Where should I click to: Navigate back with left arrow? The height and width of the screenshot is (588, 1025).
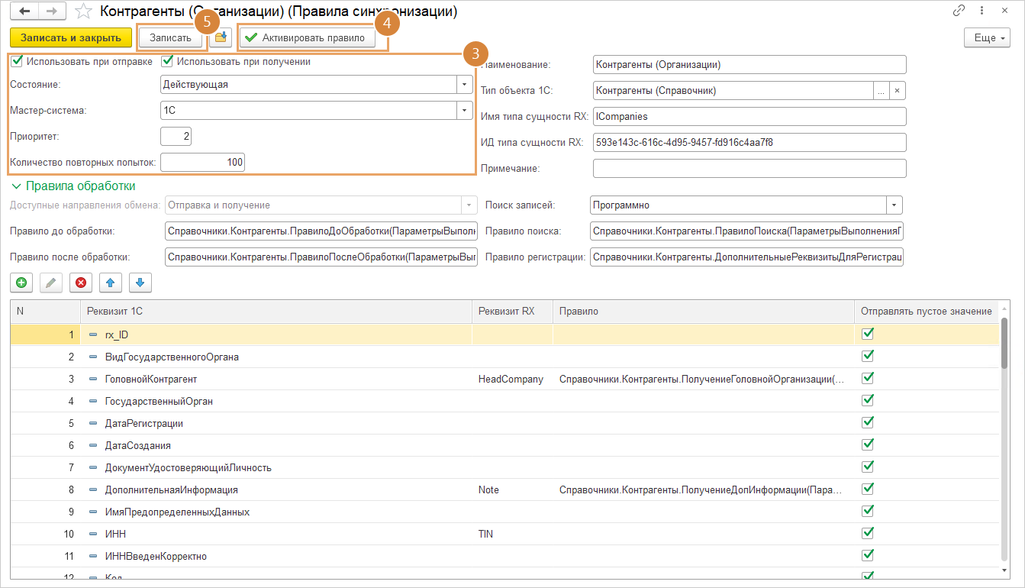25,11
